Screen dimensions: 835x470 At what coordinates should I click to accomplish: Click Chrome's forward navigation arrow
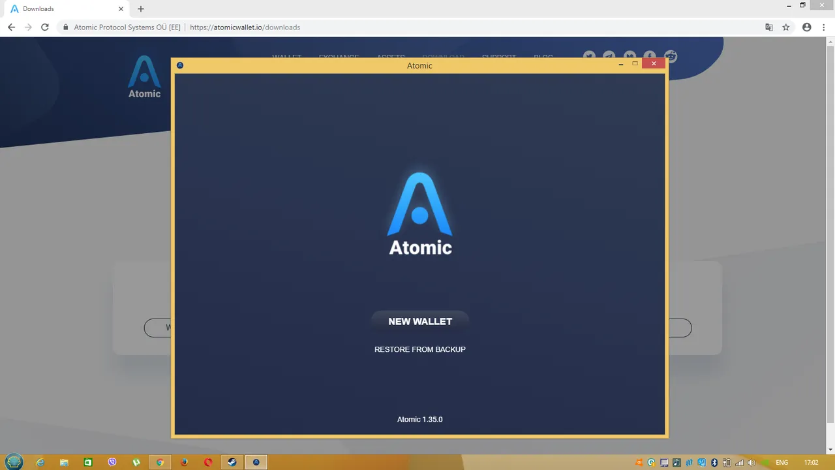(28, 27)
